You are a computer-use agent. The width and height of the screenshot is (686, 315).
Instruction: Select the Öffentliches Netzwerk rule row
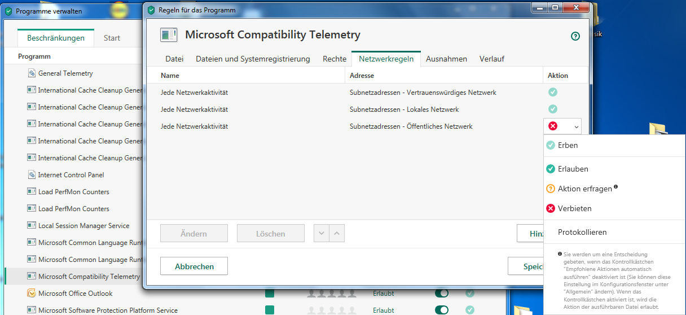pos(367,126)
